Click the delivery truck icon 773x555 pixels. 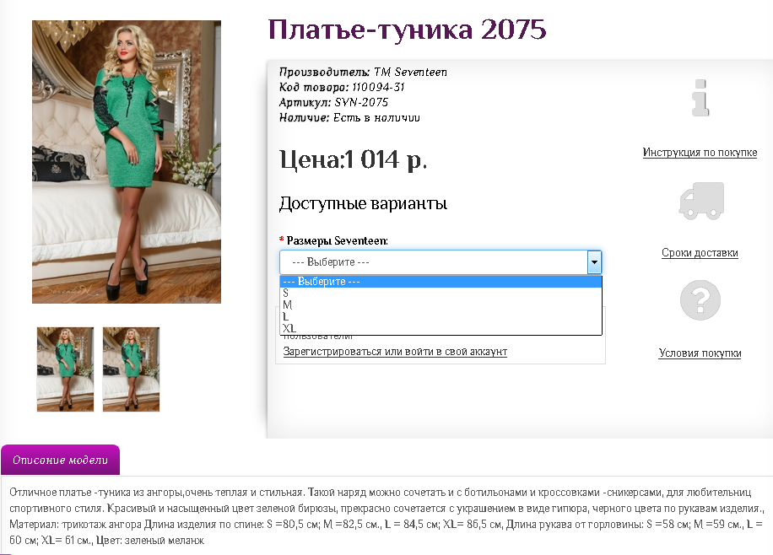click(x=700, y=200)
